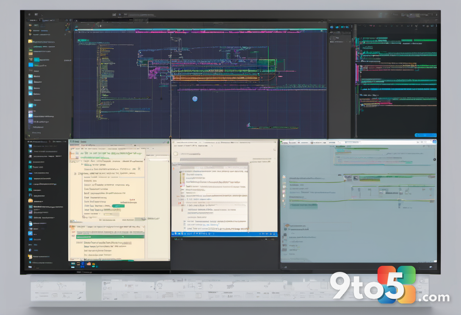This screenshot has height=315, width=461.
Task: Click the blue taskbar strip under the middle window
Action: [x=224, y=234]
